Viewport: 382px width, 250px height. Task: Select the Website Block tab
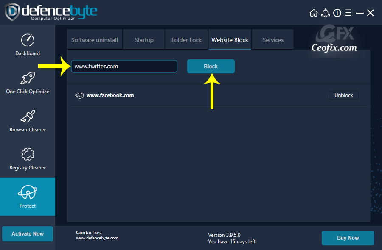point(230,40)
